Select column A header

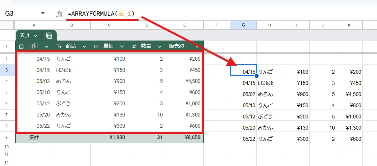(34, 25)
